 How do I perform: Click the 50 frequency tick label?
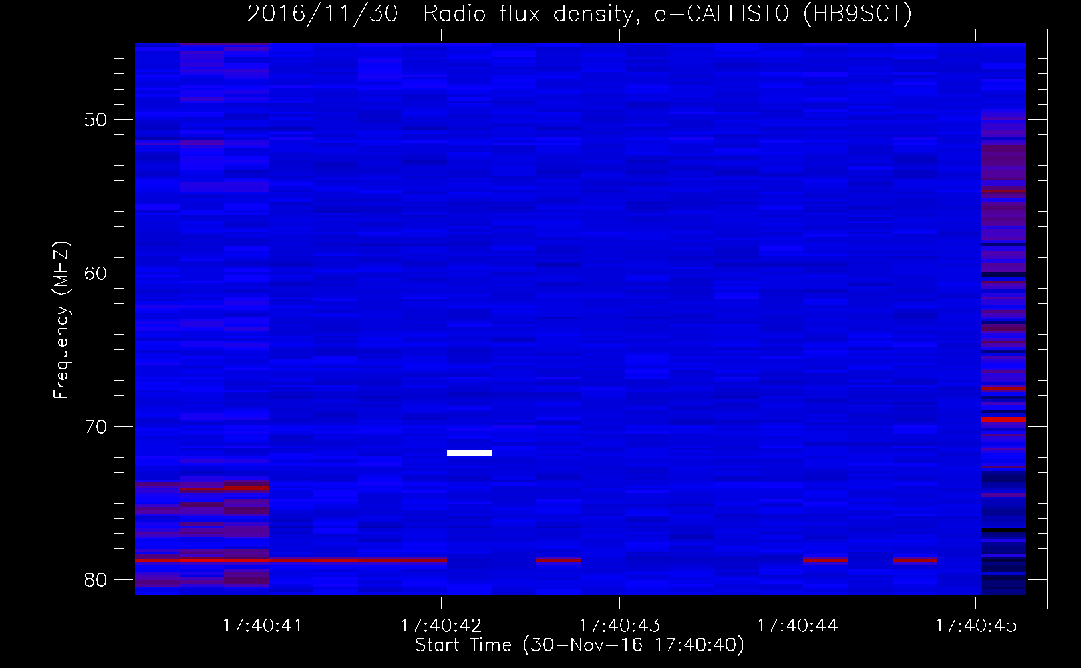click(96, 120)
